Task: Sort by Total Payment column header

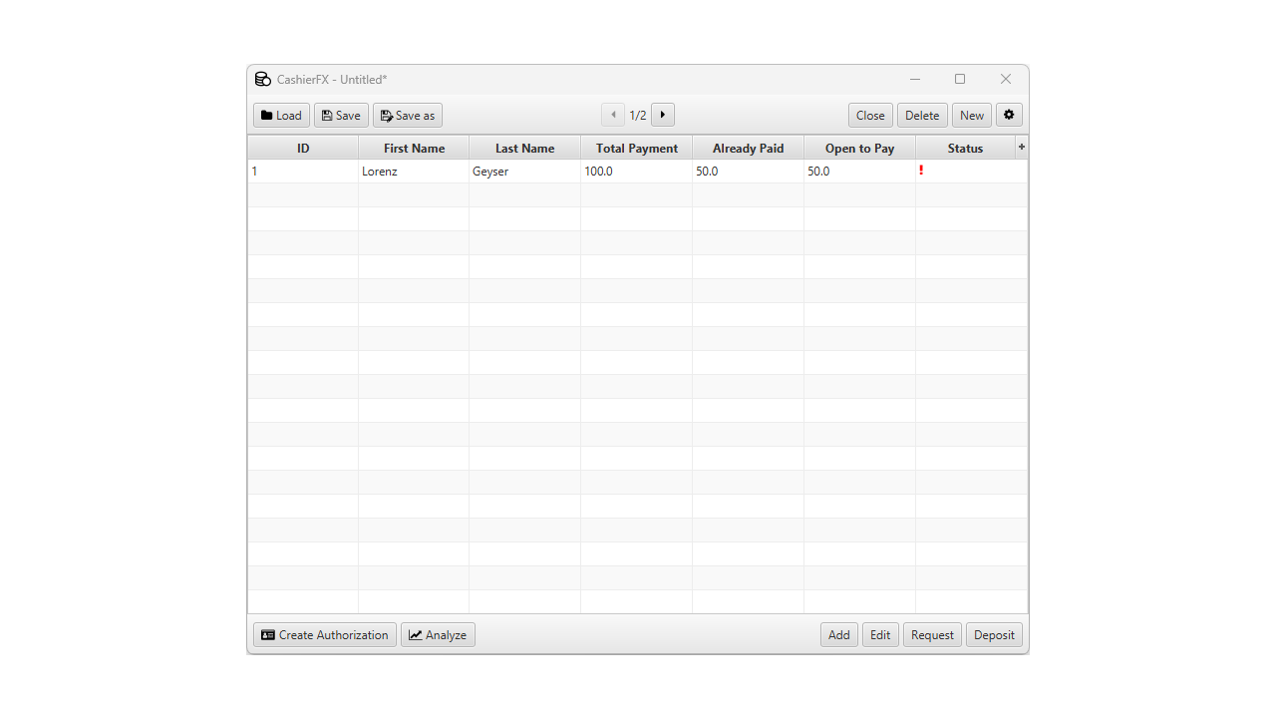Action: click(x=637, y=148)
